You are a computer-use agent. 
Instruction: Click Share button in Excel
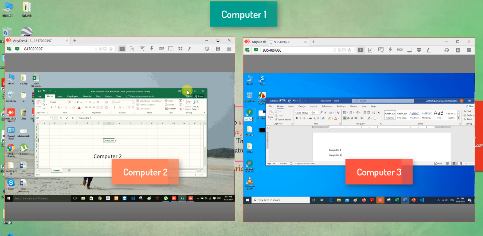click(199, 96)
